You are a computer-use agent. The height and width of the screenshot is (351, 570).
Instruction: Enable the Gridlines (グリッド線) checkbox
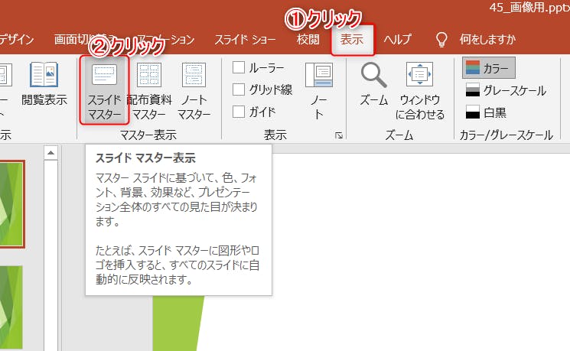pyautogui.click(x=239, y=89)
